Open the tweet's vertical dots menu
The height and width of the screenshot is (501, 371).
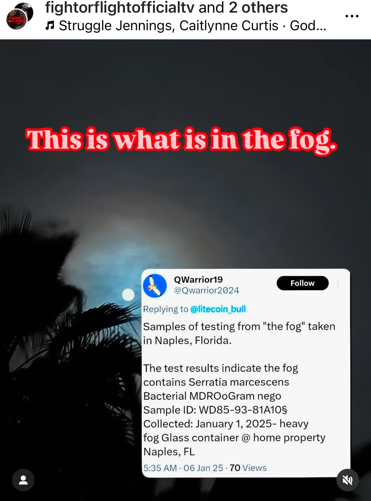338,283
